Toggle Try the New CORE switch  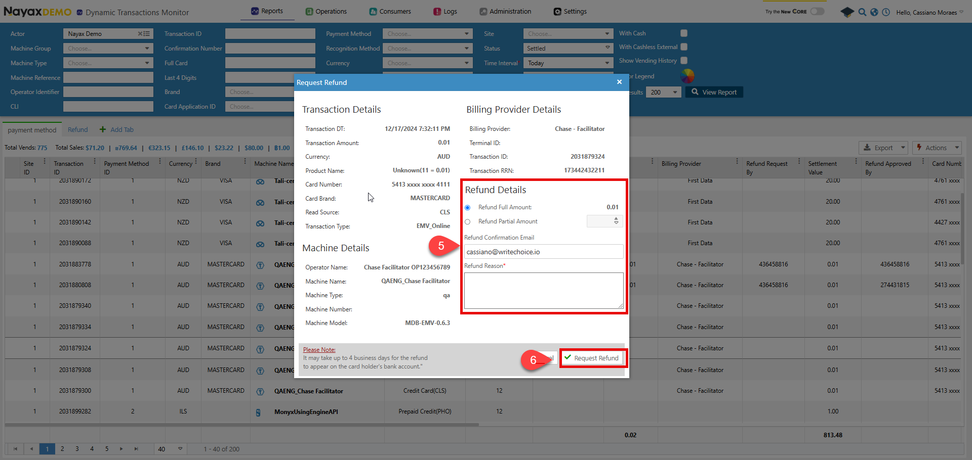click(817, 11)
